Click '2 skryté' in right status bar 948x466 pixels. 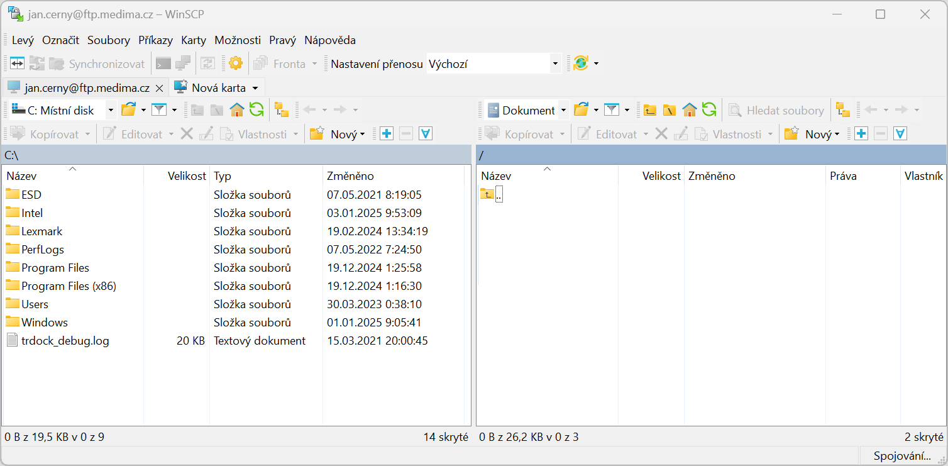pyautogui.click(x=923, y=437)
